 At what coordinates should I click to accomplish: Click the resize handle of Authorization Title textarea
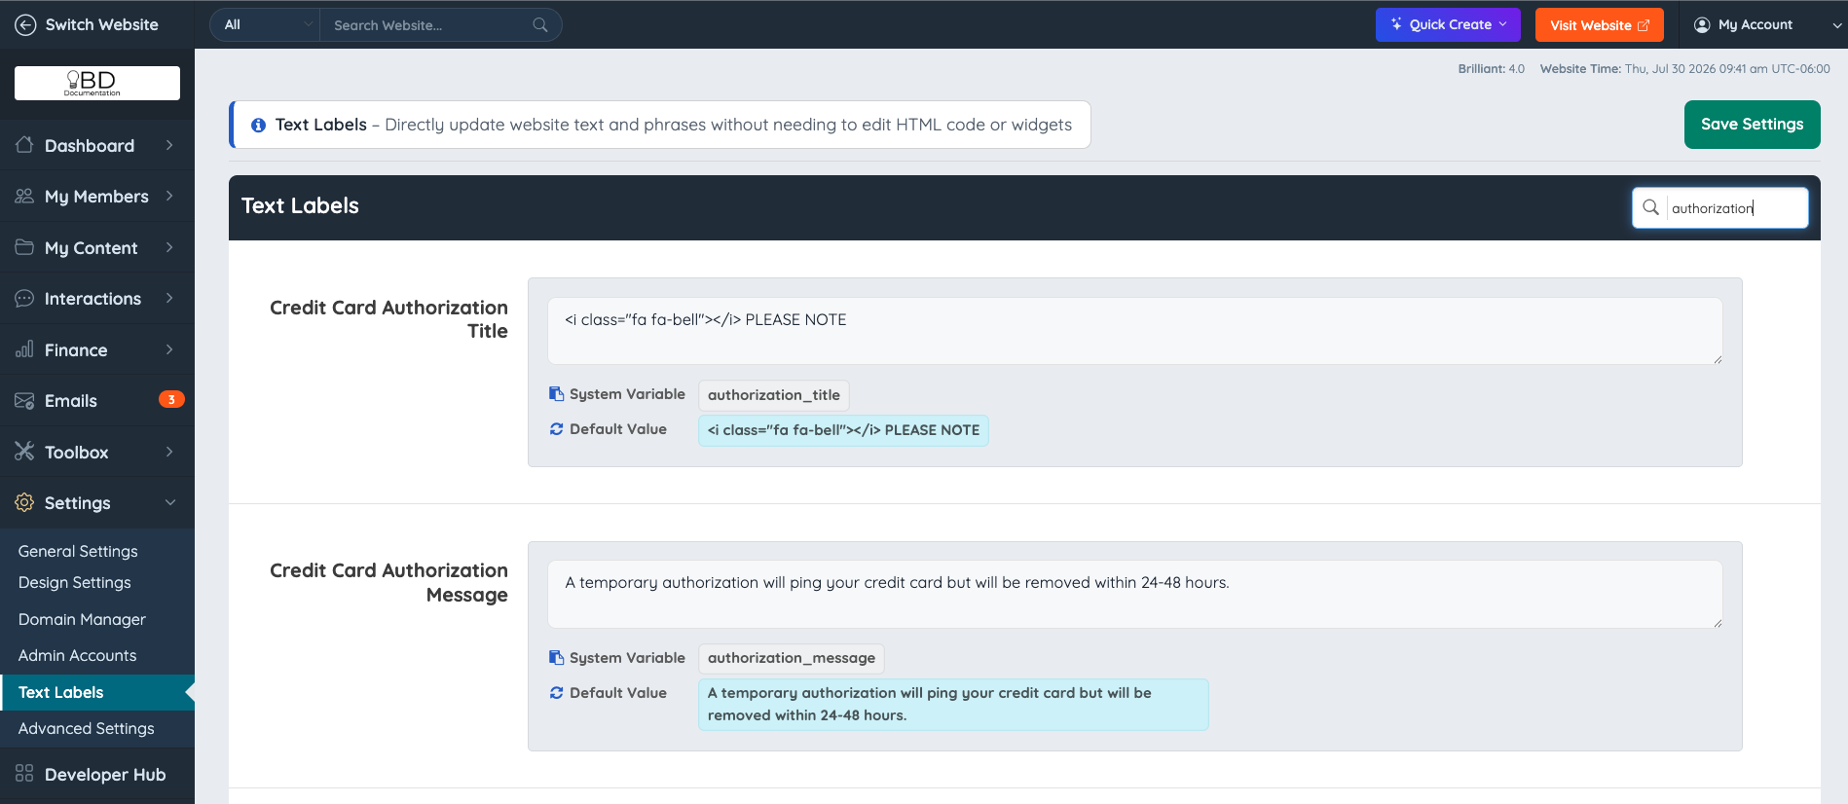(x=1718, y=359)
